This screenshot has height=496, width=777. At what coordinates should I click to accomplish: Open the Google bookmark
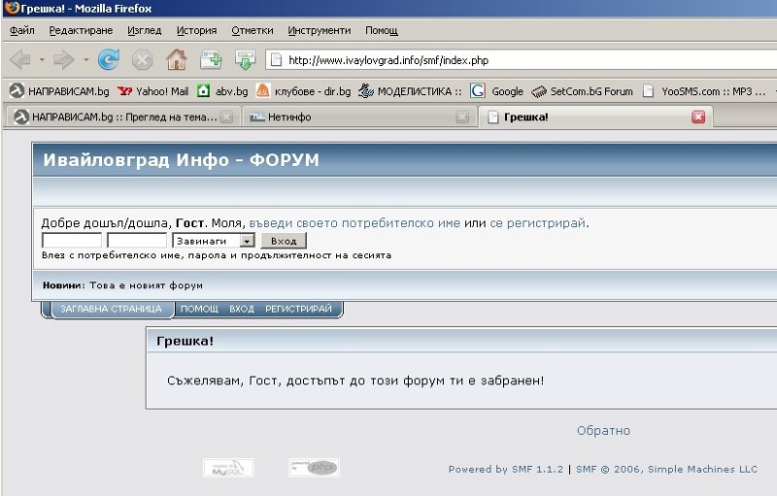(x=497, y=91)
